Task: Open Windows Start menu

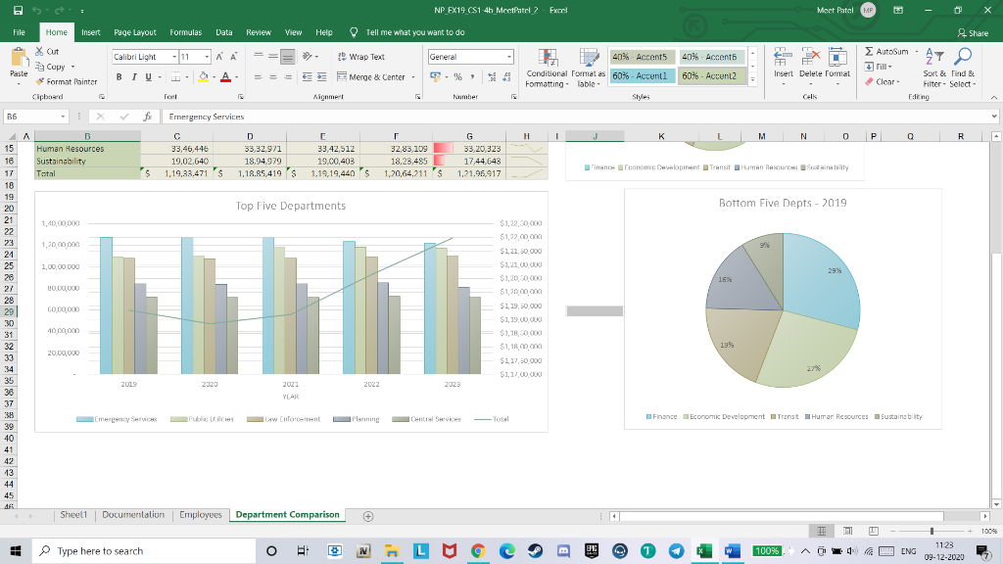Action: [x=16, y=550]
